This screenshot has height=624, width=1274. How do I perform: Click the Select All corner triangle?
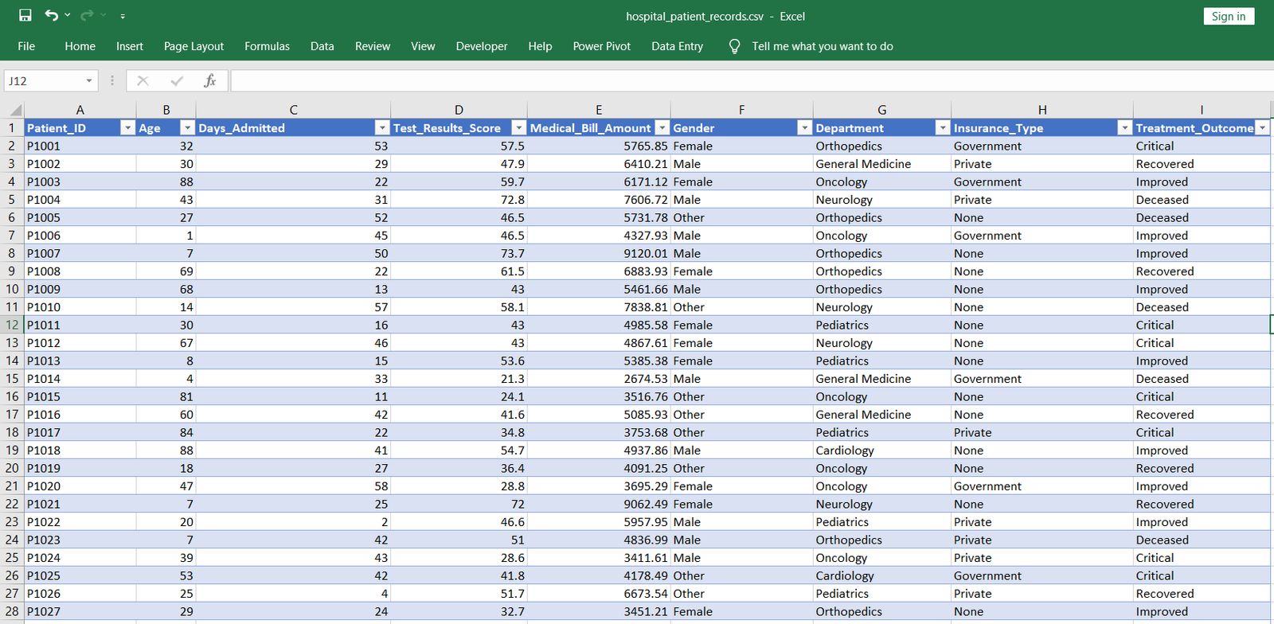click(15, 110)
